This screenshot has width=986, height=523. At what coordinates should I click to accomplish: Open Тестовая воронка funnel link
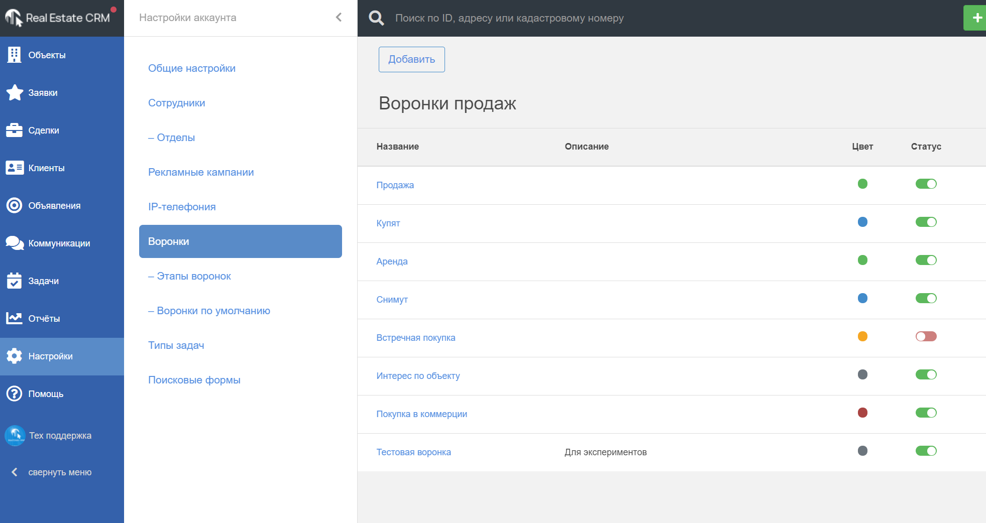(413, 452)
